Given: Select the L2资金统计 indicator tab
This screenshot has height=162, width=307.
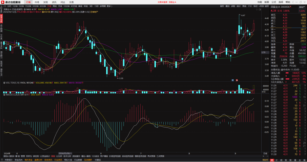Looking at the screenshot, I should 45,156.
